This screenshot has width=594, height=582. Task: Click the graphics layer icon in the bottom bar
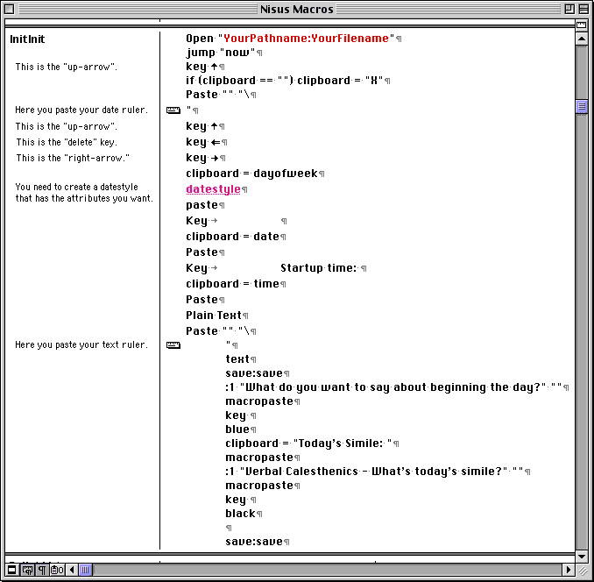(27, 570)
